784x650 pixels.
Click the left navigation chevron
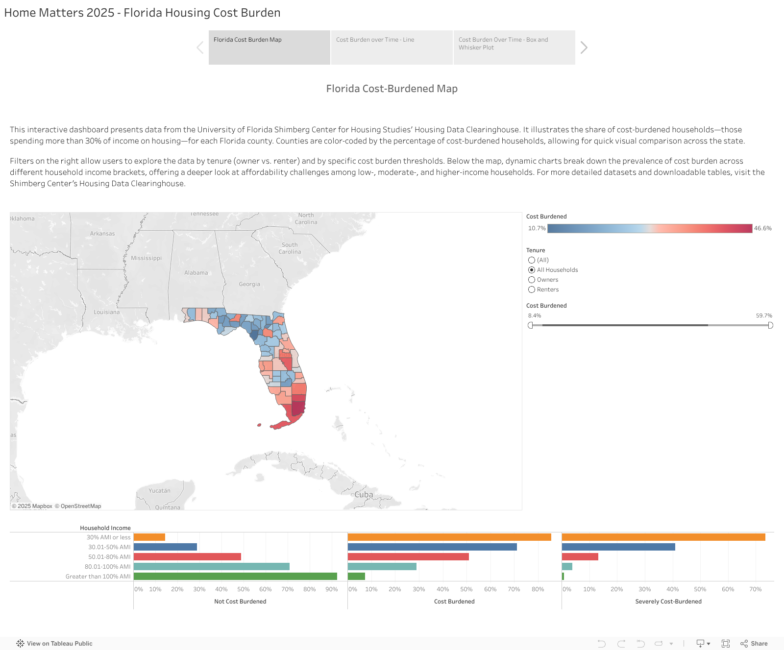pos(200,47)
